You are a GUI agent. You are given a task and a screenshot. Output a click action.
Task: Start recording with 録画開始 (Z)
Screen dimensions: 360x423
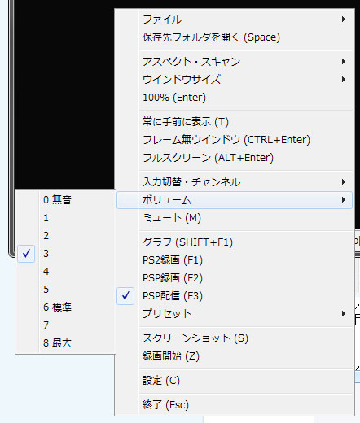(x=235, y=356)
